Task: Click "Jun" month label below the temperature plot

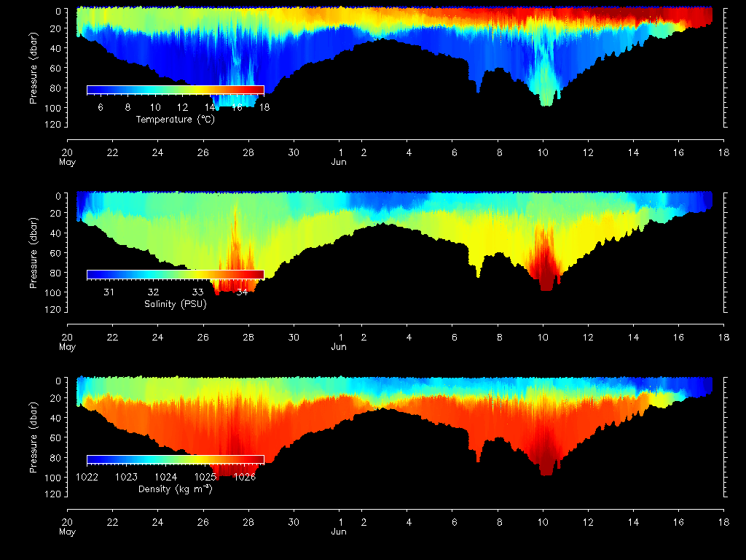Action: click(x=339, y=163)
